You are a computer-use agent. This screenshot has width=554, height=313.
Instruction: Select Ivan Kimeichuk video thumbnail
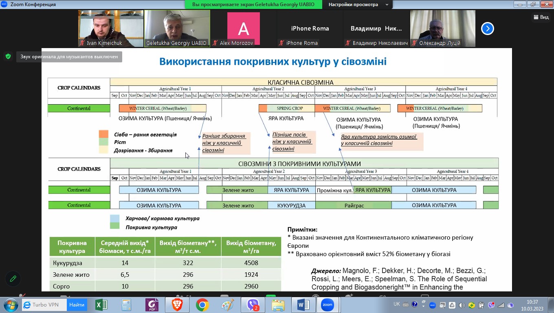[x=111, y=29]
